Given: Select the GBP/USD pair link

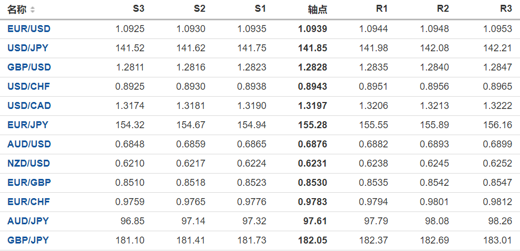Looking at the screenshot, I should [29, 67].
